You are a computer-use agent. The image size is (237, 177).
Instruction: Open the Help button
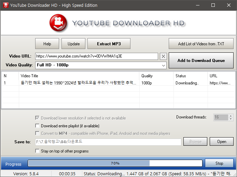tap(47, 44)
